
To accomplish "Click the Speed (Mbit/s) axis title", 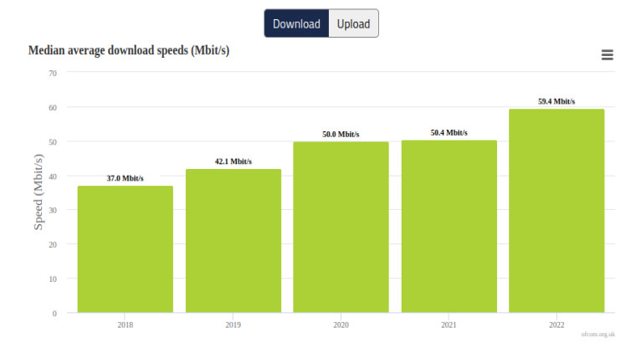I will point(38,192).
